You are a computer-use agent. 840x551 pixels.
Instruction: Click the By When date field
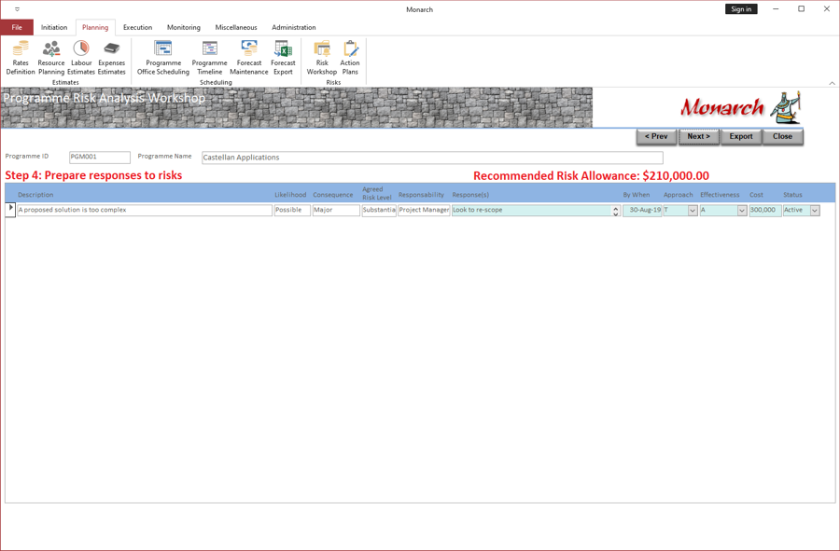pyautogui.click(x=642, y=210)
